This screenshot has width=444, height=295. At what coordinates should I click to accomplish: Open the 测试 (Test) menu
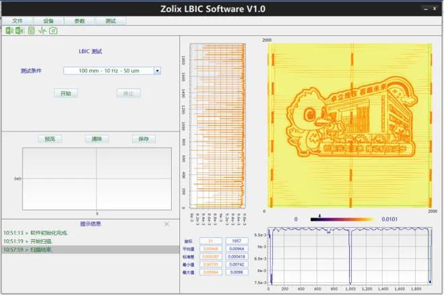(x=110, y=21)
